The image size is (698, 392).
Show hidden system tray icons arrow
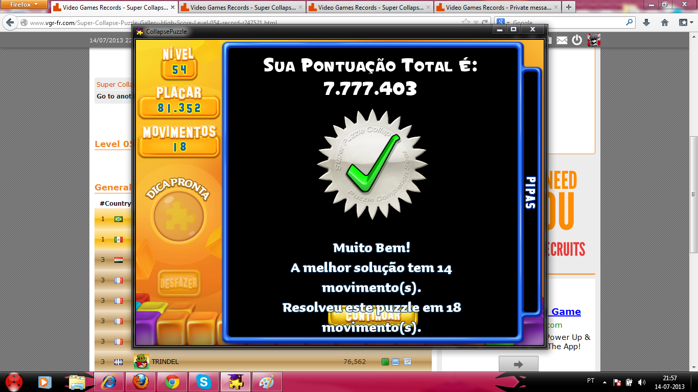[x=605, y=382]
